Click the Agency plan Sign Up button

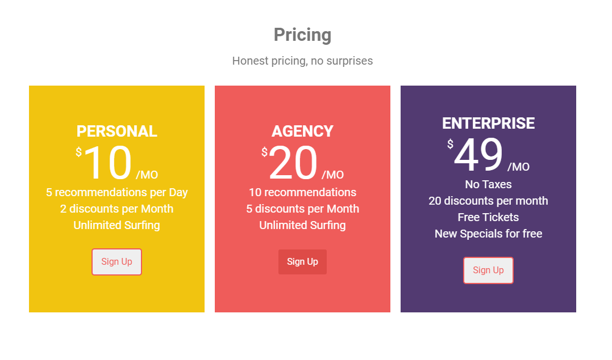tap(302, 262)
